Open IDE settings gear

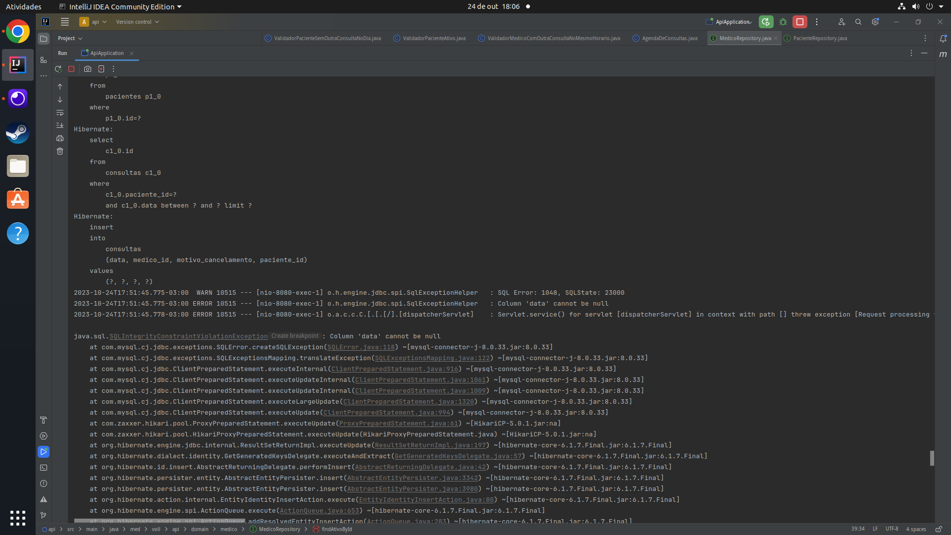(875, 22)
